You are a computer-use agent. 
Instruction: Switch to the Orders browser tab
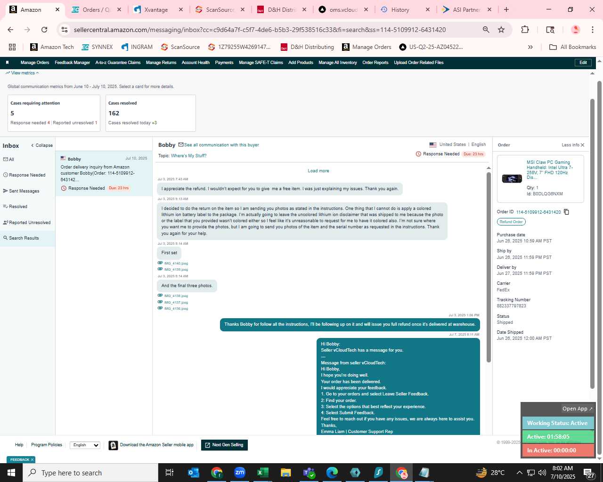[x=96, y=9]
